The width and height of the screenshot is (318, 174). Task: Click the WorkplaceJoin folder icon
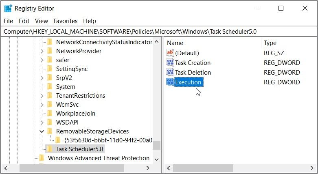click(50, 114)
